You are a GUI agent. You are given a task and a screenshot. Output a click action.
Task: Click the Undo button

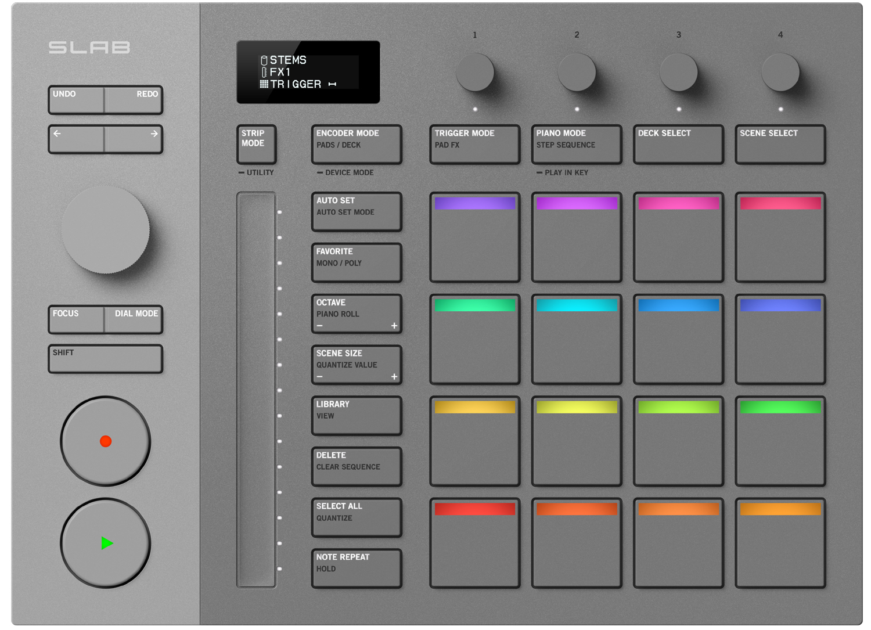click(x=77, y=100)
